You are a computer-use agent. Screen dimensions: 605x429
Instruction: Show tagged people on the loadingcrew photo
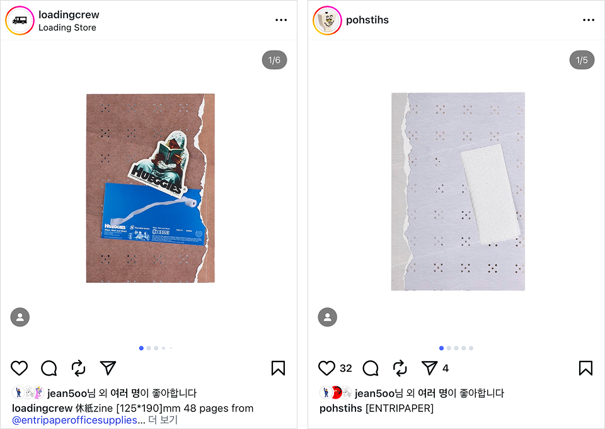tap(20, 317)
